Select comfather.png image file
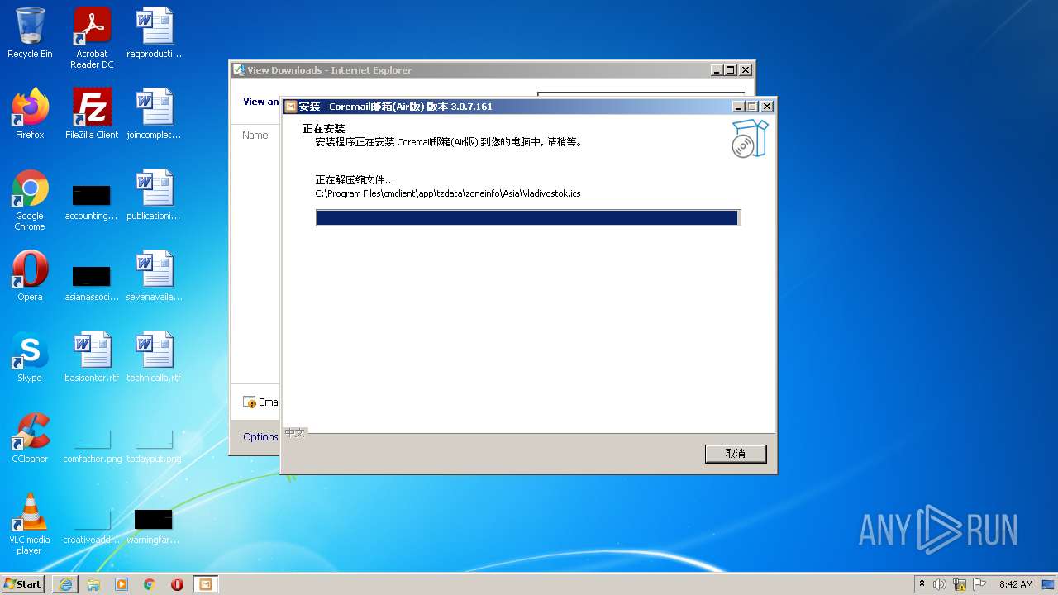The height and width of the screenshot is (595, 1058). [92, 445]
